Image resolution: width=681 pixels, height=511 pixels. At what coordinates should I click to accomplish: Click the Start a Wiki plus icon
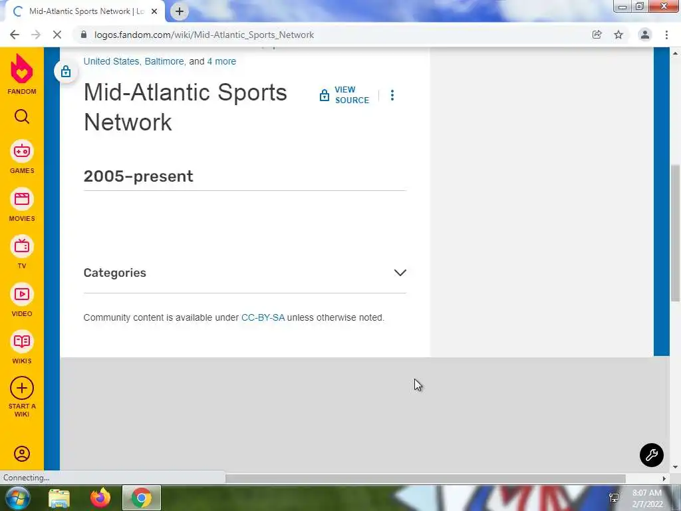[22, 388]
